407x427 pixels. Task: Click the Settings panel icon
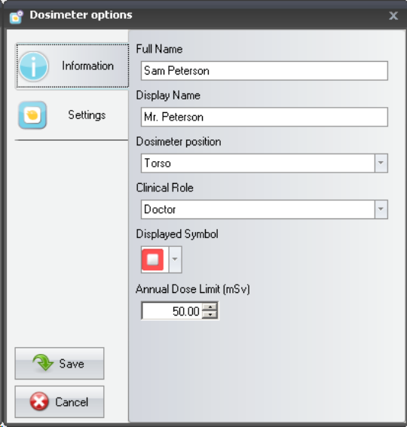[32, 115]
